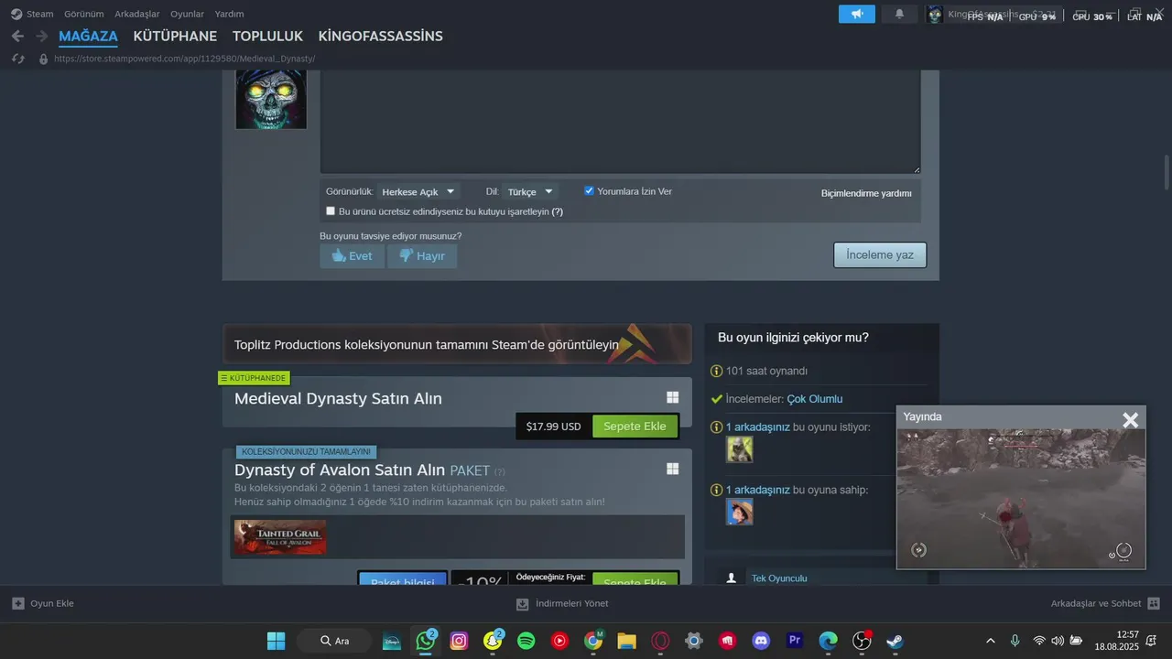1172x659 pixels.
Task: Open the Arkadaşlar menu
Action: pyautogui.click(x=137, y=14)
